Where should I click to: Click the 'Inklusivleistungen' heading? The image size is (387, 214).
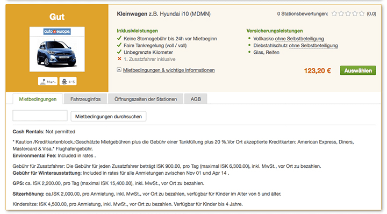137,31
